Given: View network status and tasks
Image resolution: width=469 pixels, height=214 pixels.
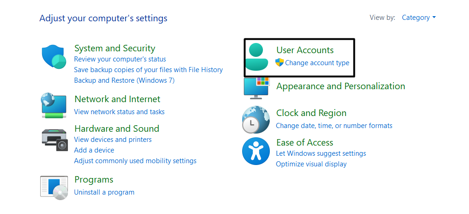Looking at the screenshot, I should 119,112.
